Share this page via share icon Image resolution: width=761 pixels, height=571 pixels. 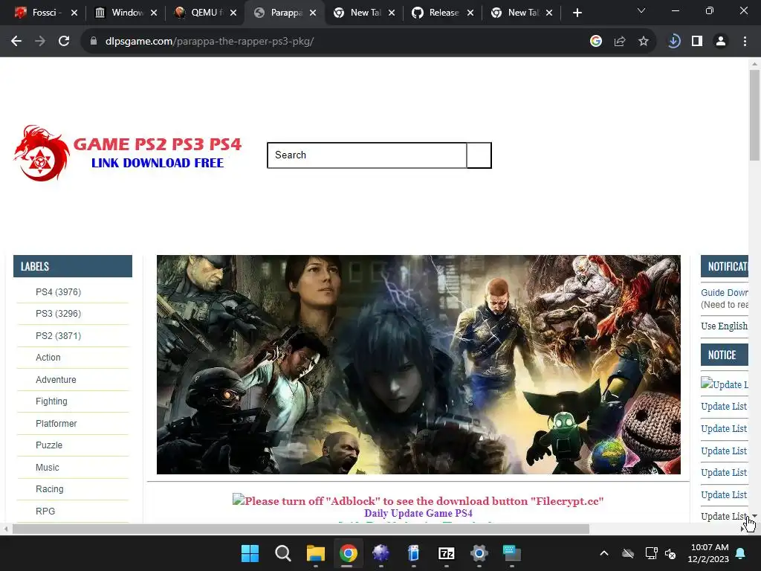pyautogui.click(x=620, y=42)
